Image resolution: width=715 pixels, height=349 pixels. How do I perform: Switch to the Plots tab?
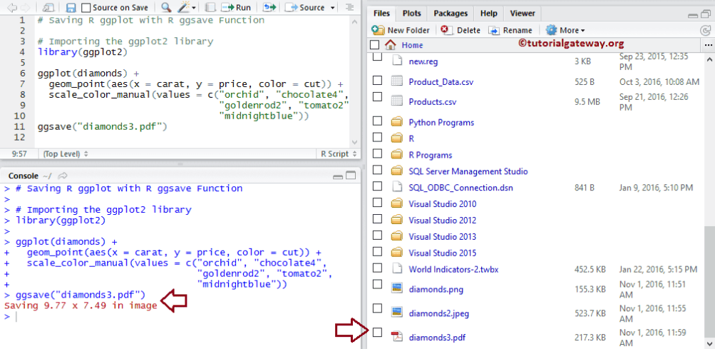(x=412, y=14)
